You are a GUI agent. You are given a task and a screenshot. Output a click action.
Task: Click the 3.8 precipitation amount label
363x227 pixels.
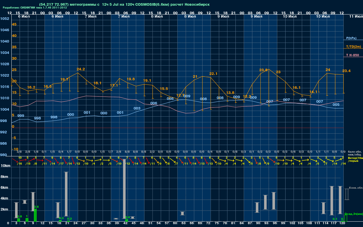pos(36,207)
